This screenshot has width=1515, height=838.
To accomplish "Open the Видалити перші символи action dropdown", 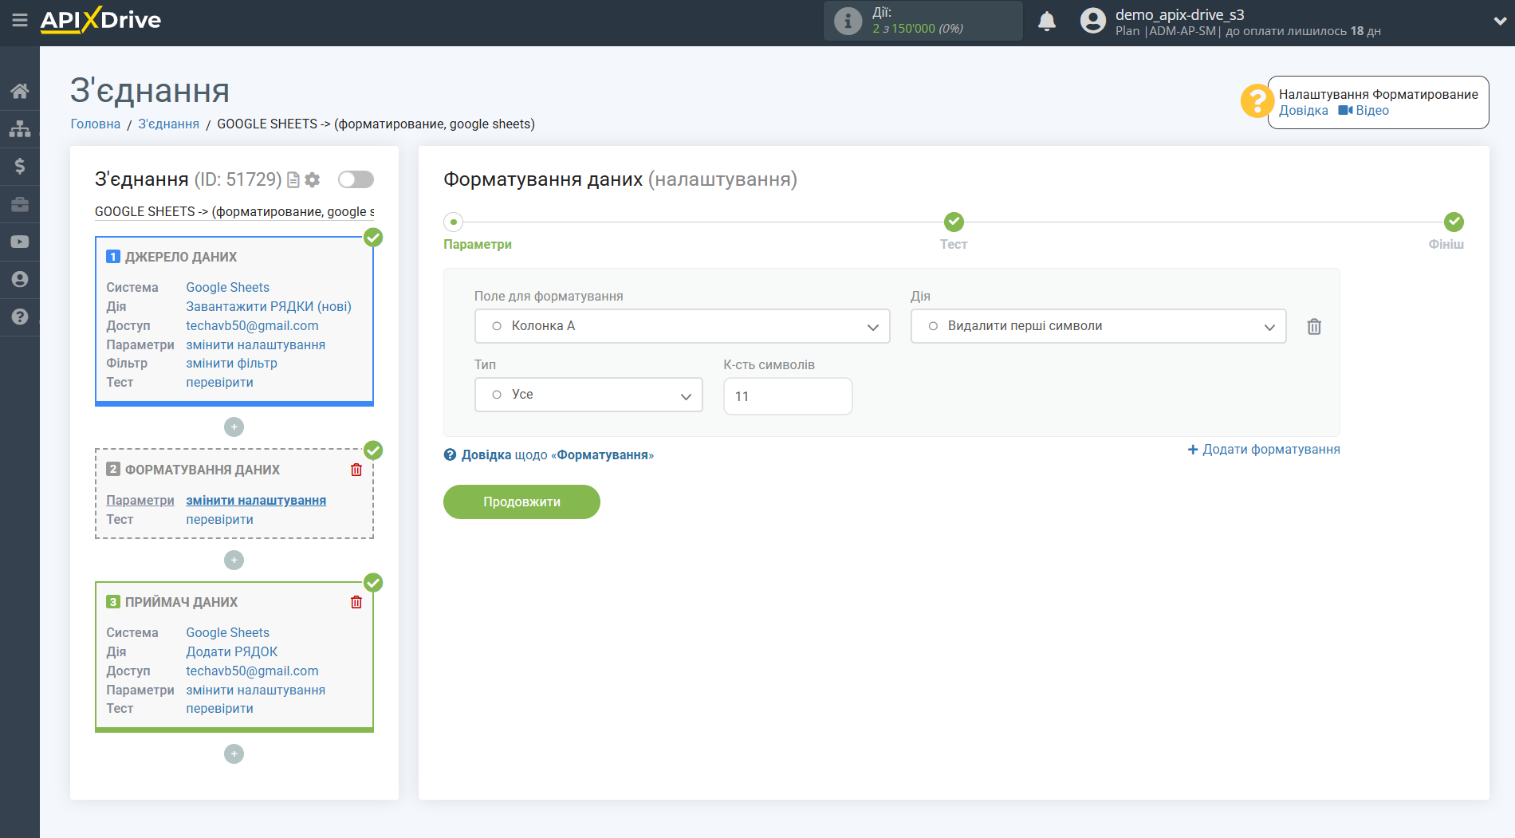I will point(1098,326).
